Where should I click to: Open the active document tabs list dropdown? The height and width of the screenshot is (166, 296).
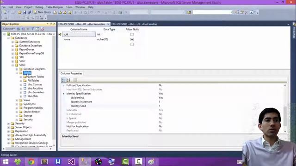(x=288, y=24)
